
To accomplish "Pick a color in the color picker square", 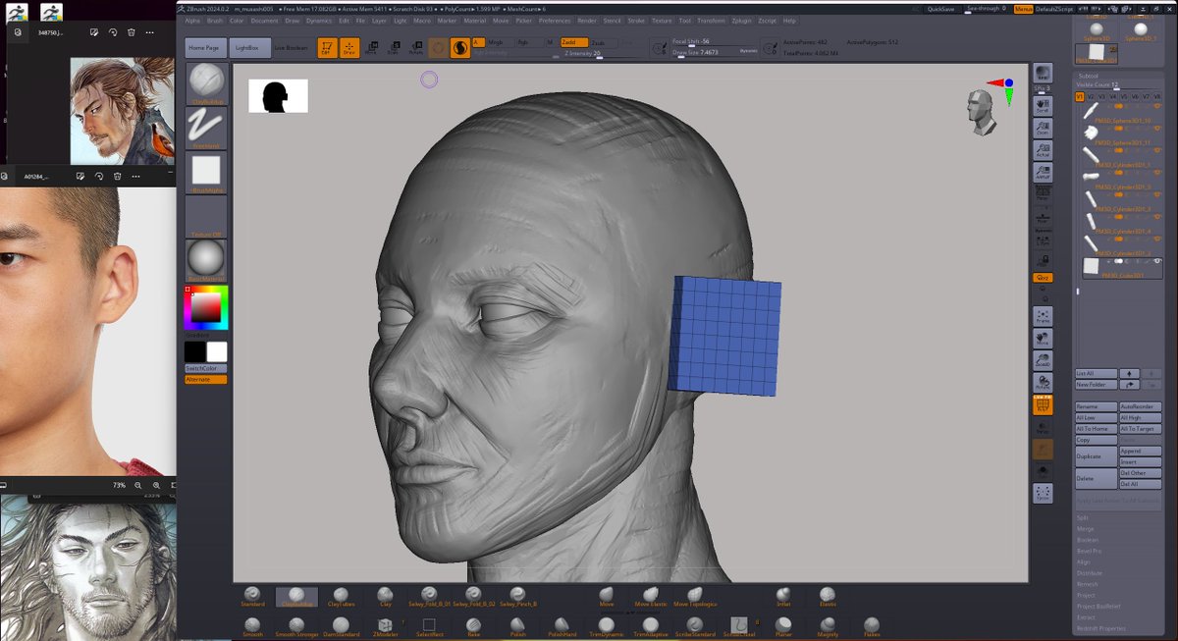I will (x=206, y=307).
